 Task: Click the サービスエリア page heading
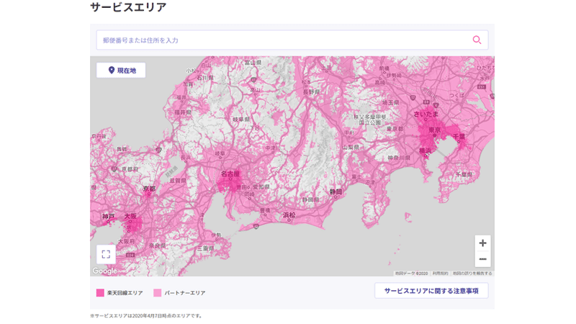click(x=128, y=7)
